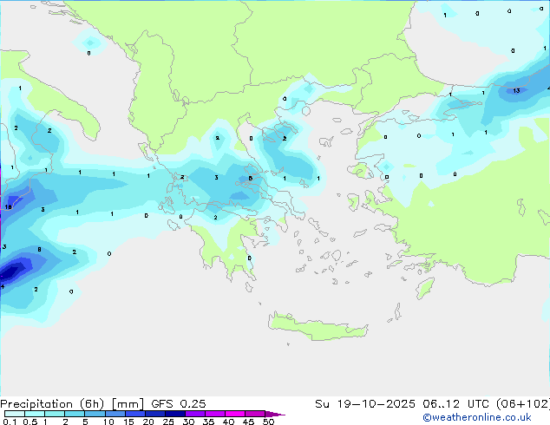Click the 'Su 19-10-2025' date text
The image size is (550, 425).
(x=365, y=404)
